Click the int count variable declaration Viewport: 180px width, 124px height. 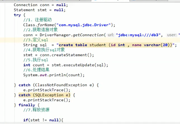click(34, 65)
